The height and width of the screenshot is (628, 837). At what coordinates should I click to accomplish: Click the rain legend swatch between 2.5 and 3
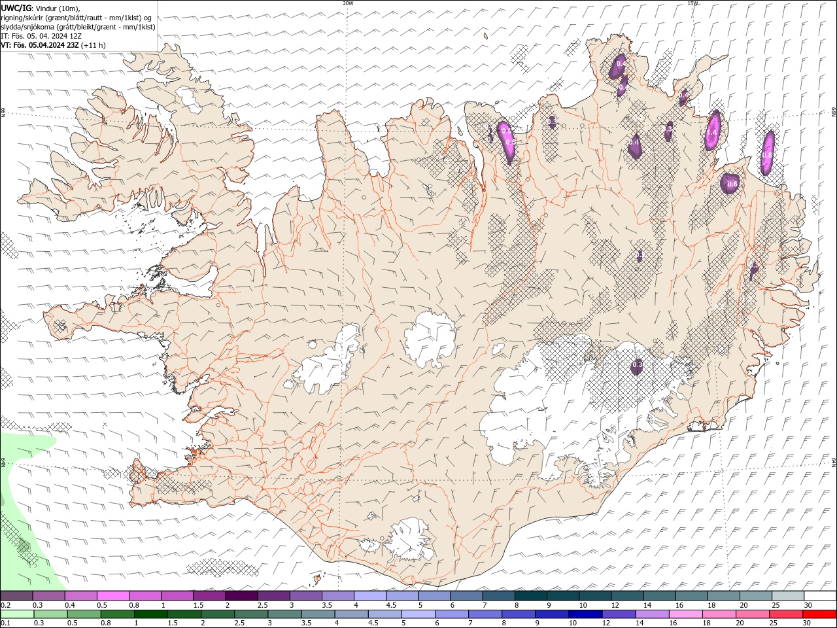click(251, 614)
